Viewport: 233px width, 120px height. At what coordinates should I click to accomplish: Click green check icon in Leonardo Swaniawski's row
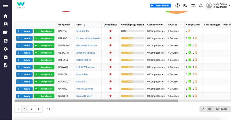point(190,38)
